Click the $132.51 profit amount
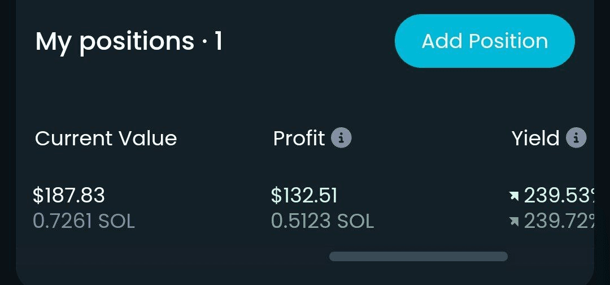 [x=304, y=196]
